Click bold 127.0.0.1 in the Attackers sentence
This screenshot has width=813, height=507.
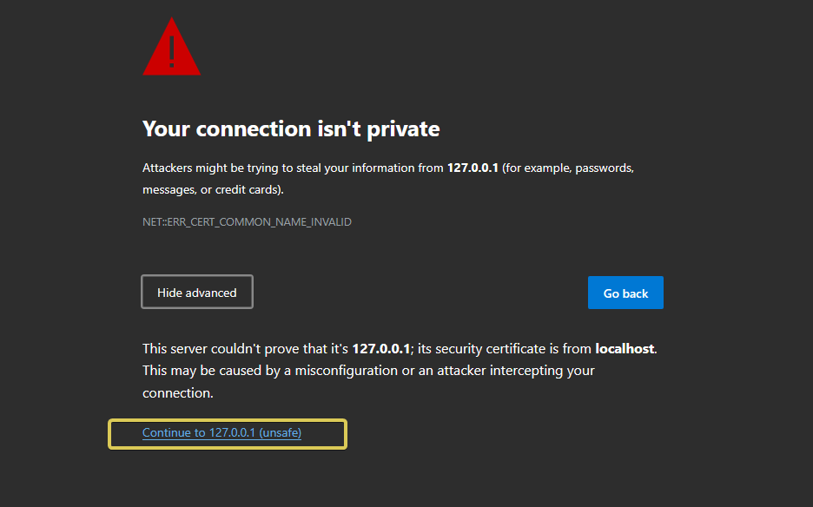pos(473,168)
